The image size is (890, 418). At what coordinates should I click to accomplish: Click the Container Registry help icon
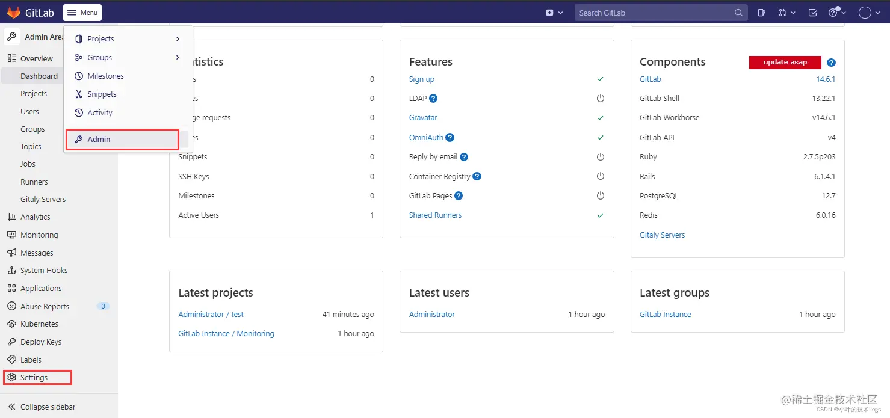click(477, 176)
